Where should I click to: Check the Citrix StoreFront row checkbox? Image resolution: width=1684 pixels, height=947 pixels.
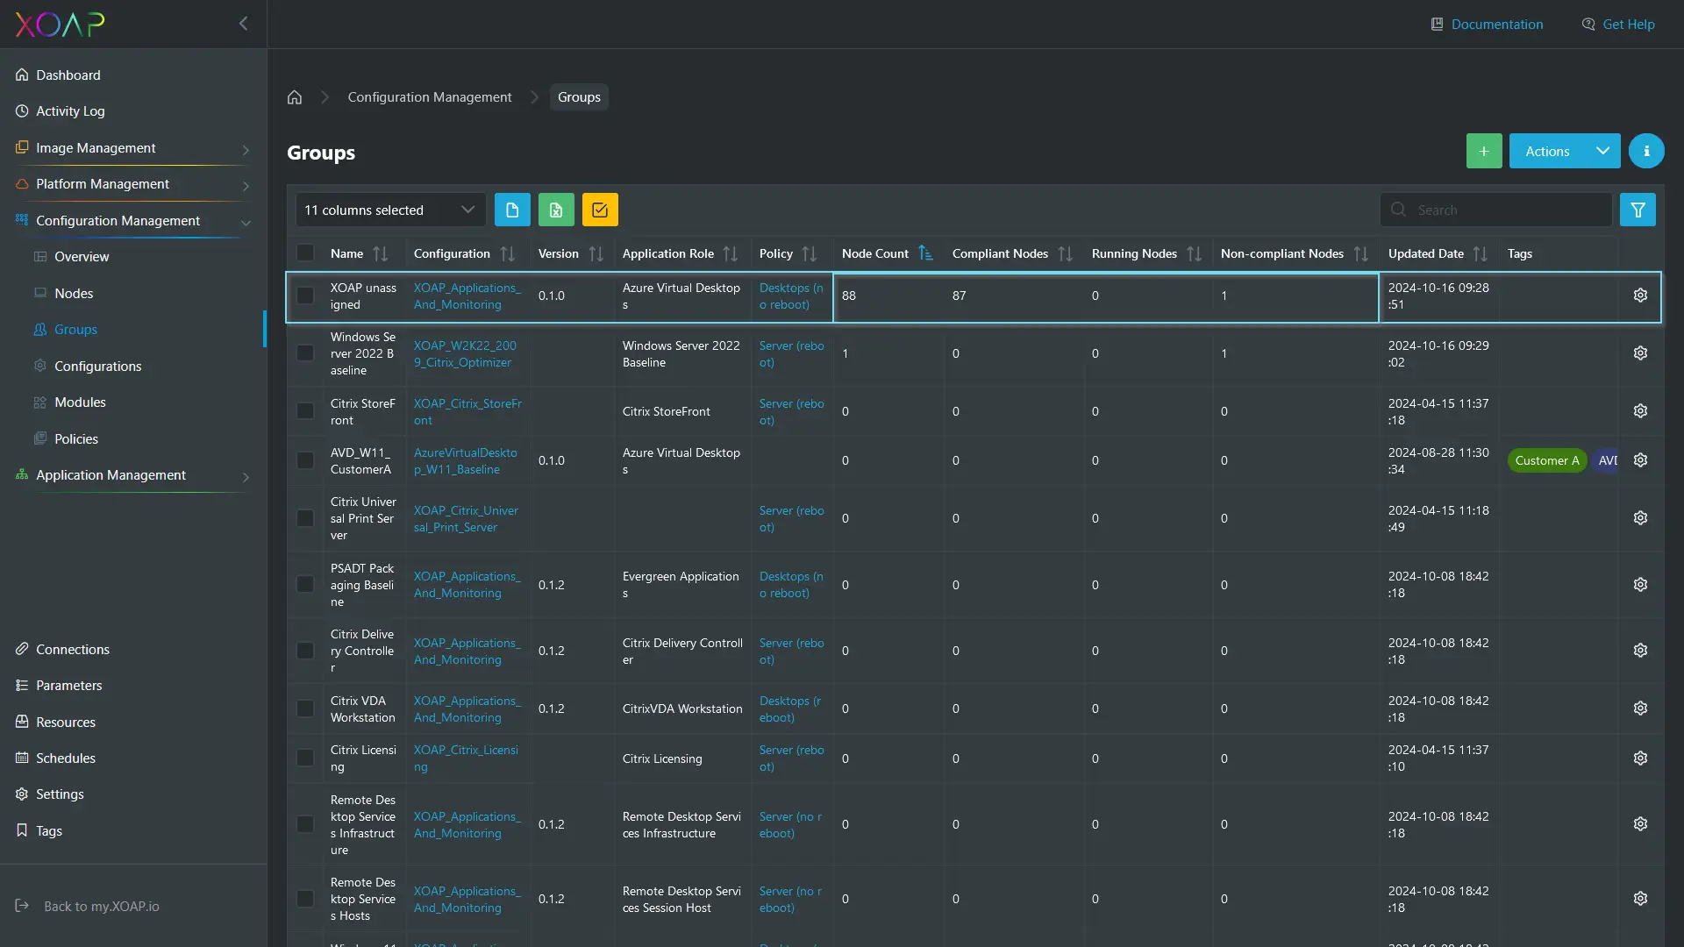305,411
